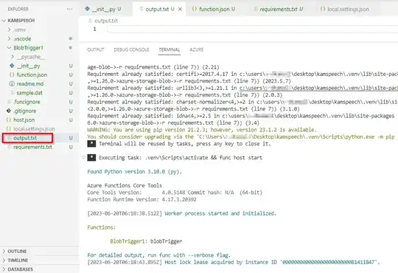Image resolution: width=398 pixels, height=273 pixels.
Task: Open the OUTPUT panel tab
Action: 96,50
